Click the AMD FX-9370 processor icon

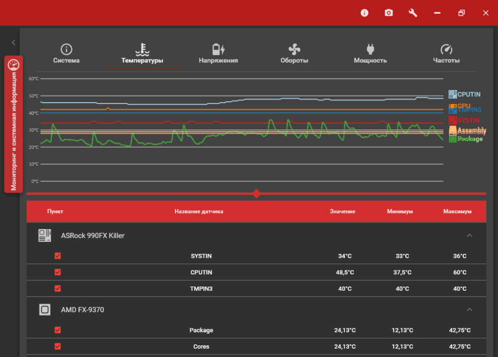45,310
